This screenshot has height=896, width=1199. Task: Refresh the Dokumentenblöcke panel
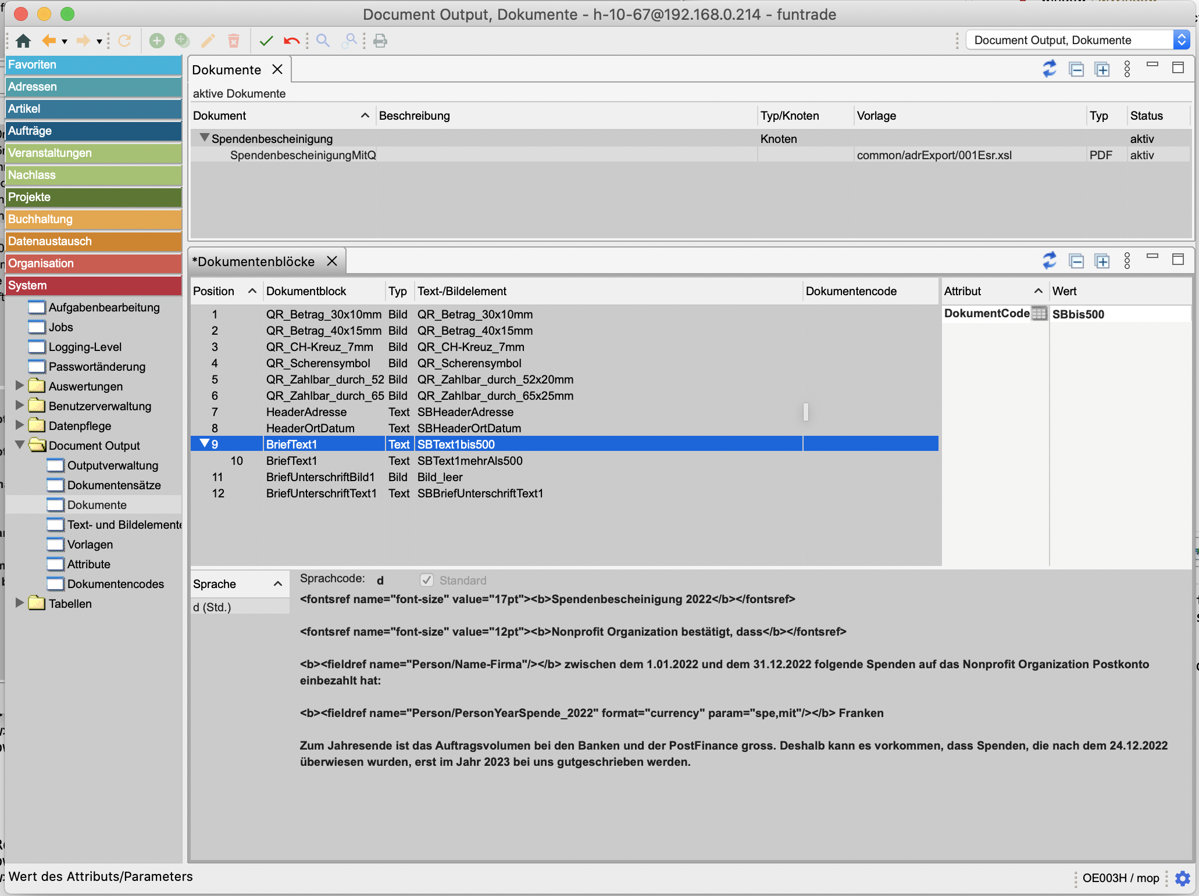(1049, 261)
